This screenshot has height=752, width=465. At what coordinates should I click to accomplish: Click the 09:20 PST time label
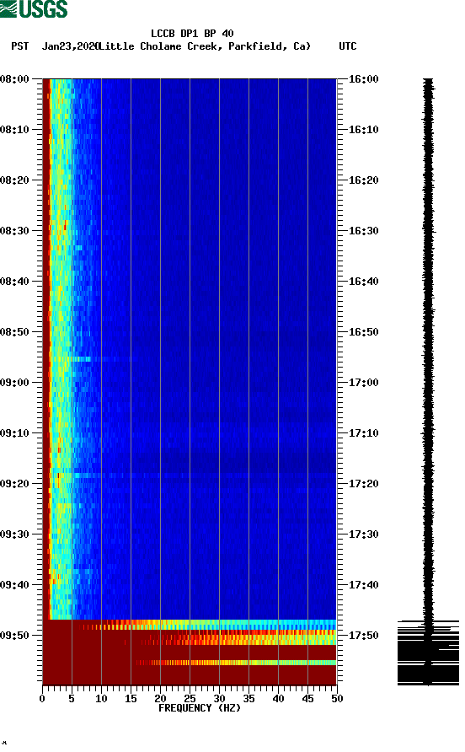[x=14, y=483]
